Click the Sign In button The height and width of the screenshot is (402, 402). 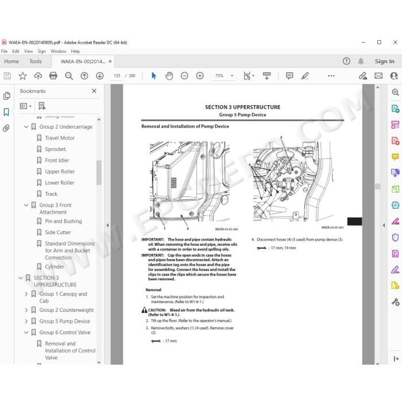[384, 61]
